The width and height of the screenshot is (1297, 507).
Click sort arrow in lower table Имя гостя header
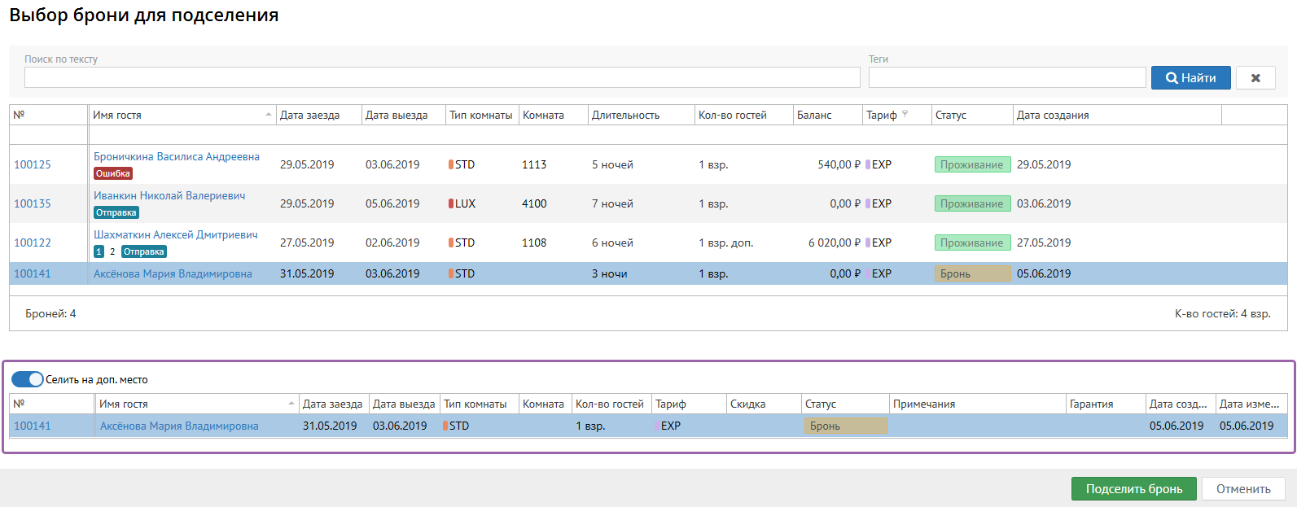point(291,404)
